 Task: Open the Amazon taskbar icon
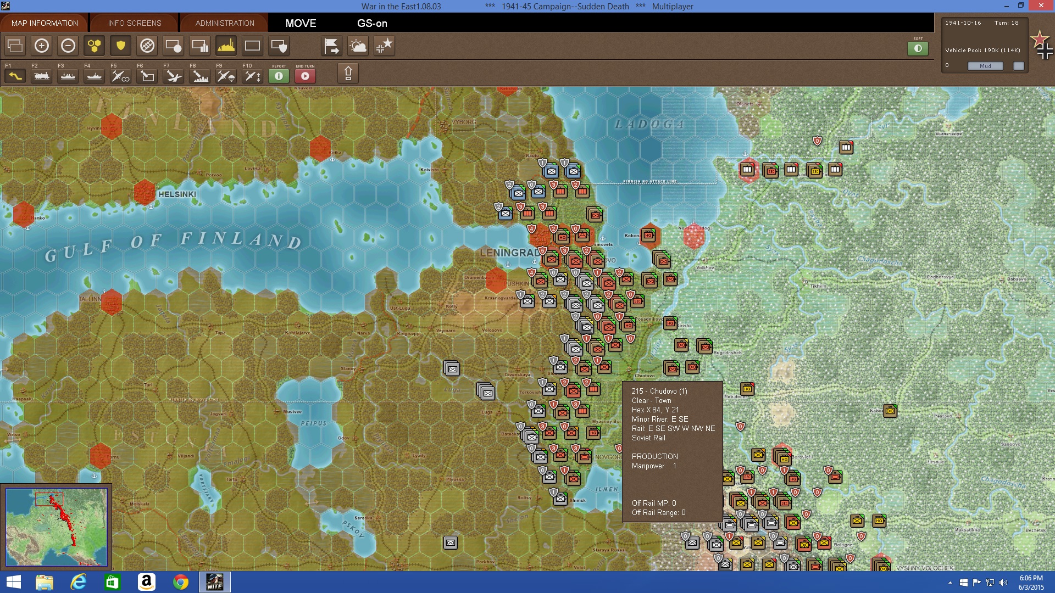pyautogui.click(x=147, y=582)
